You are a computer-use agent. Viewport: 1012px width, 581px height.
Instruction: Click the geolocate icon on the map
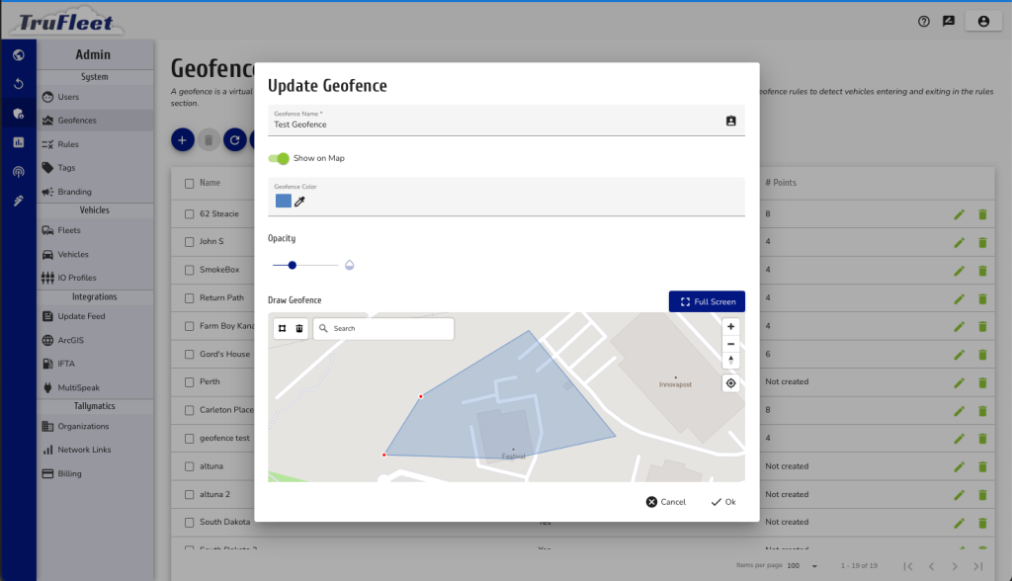[x=730, y=382]
